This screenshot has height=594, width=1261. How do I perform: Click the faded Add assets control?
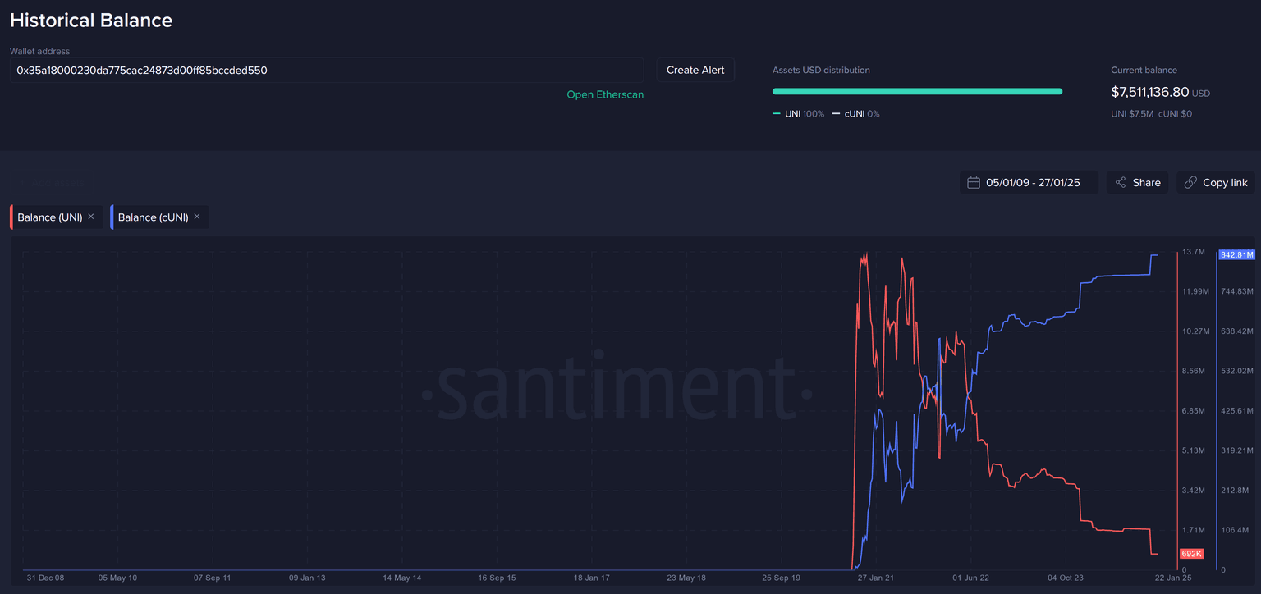coord(53,183)
